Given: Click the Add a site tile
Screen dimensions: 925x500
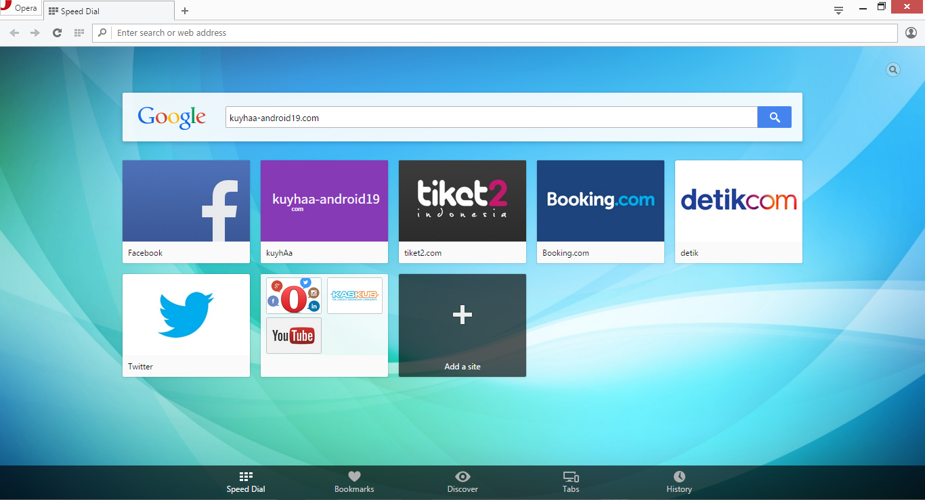Looking at the screenshot, I should (x=462, y=325).
